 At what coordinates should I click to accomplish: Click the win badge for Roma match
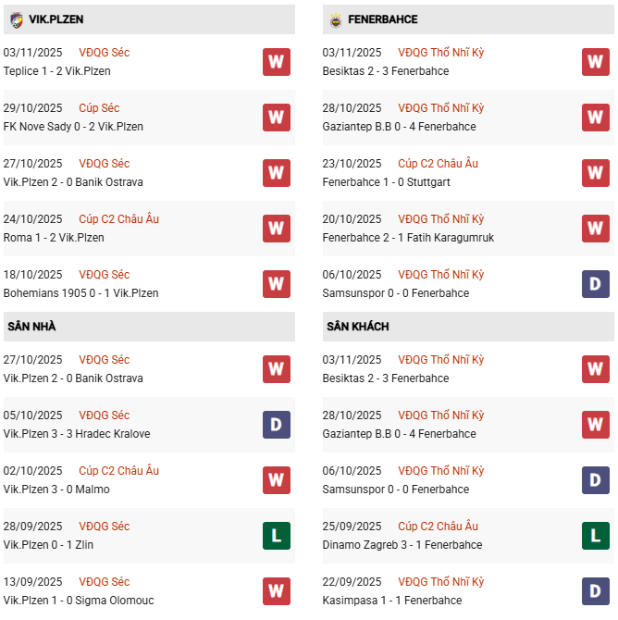coord(276,229)
